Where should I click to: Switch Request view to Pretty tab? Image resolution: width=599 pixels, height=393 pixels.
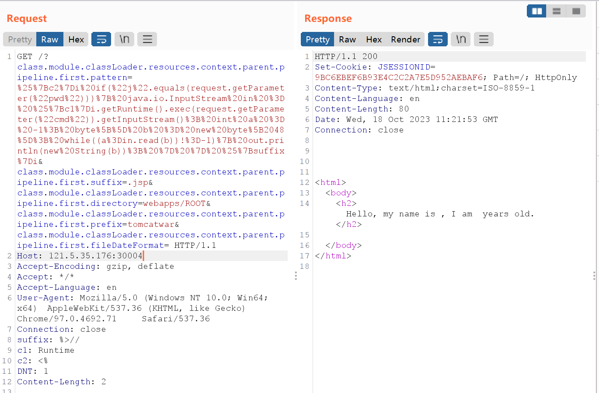tap(20, 39)
